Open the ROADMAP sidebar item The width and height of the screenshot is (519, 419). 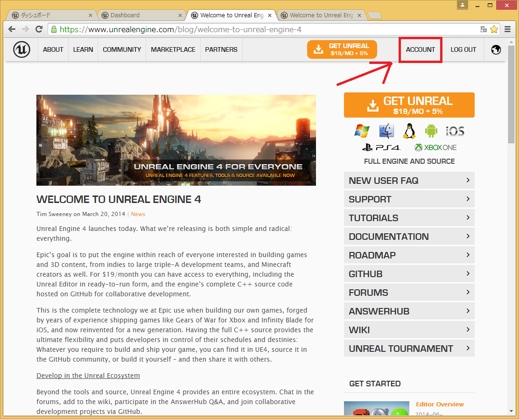[x=409, y=255]
